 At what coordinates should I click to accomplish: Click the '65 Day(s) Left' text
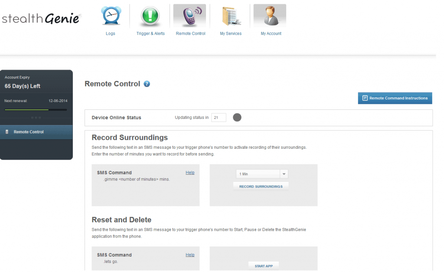[x=23, y=86]
